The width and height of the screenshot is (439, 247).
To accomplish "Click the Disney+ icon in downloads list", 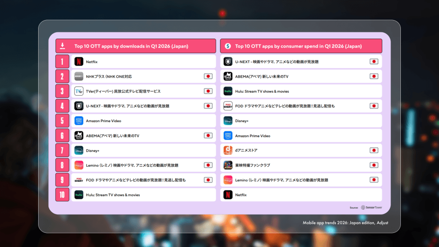I will pyautogui.click(x=79, y=151).
